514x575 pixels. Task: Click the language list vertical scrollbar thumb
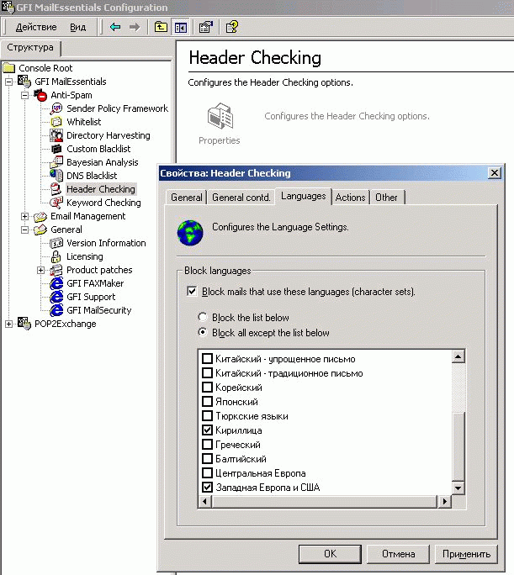pyautogui.click(x=458, y=446)
